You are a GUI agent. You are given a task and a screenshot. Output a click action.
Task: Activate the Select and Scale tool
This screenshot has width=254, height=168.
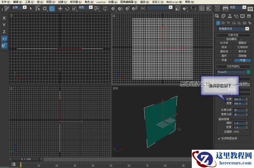(x=74, y=8)
